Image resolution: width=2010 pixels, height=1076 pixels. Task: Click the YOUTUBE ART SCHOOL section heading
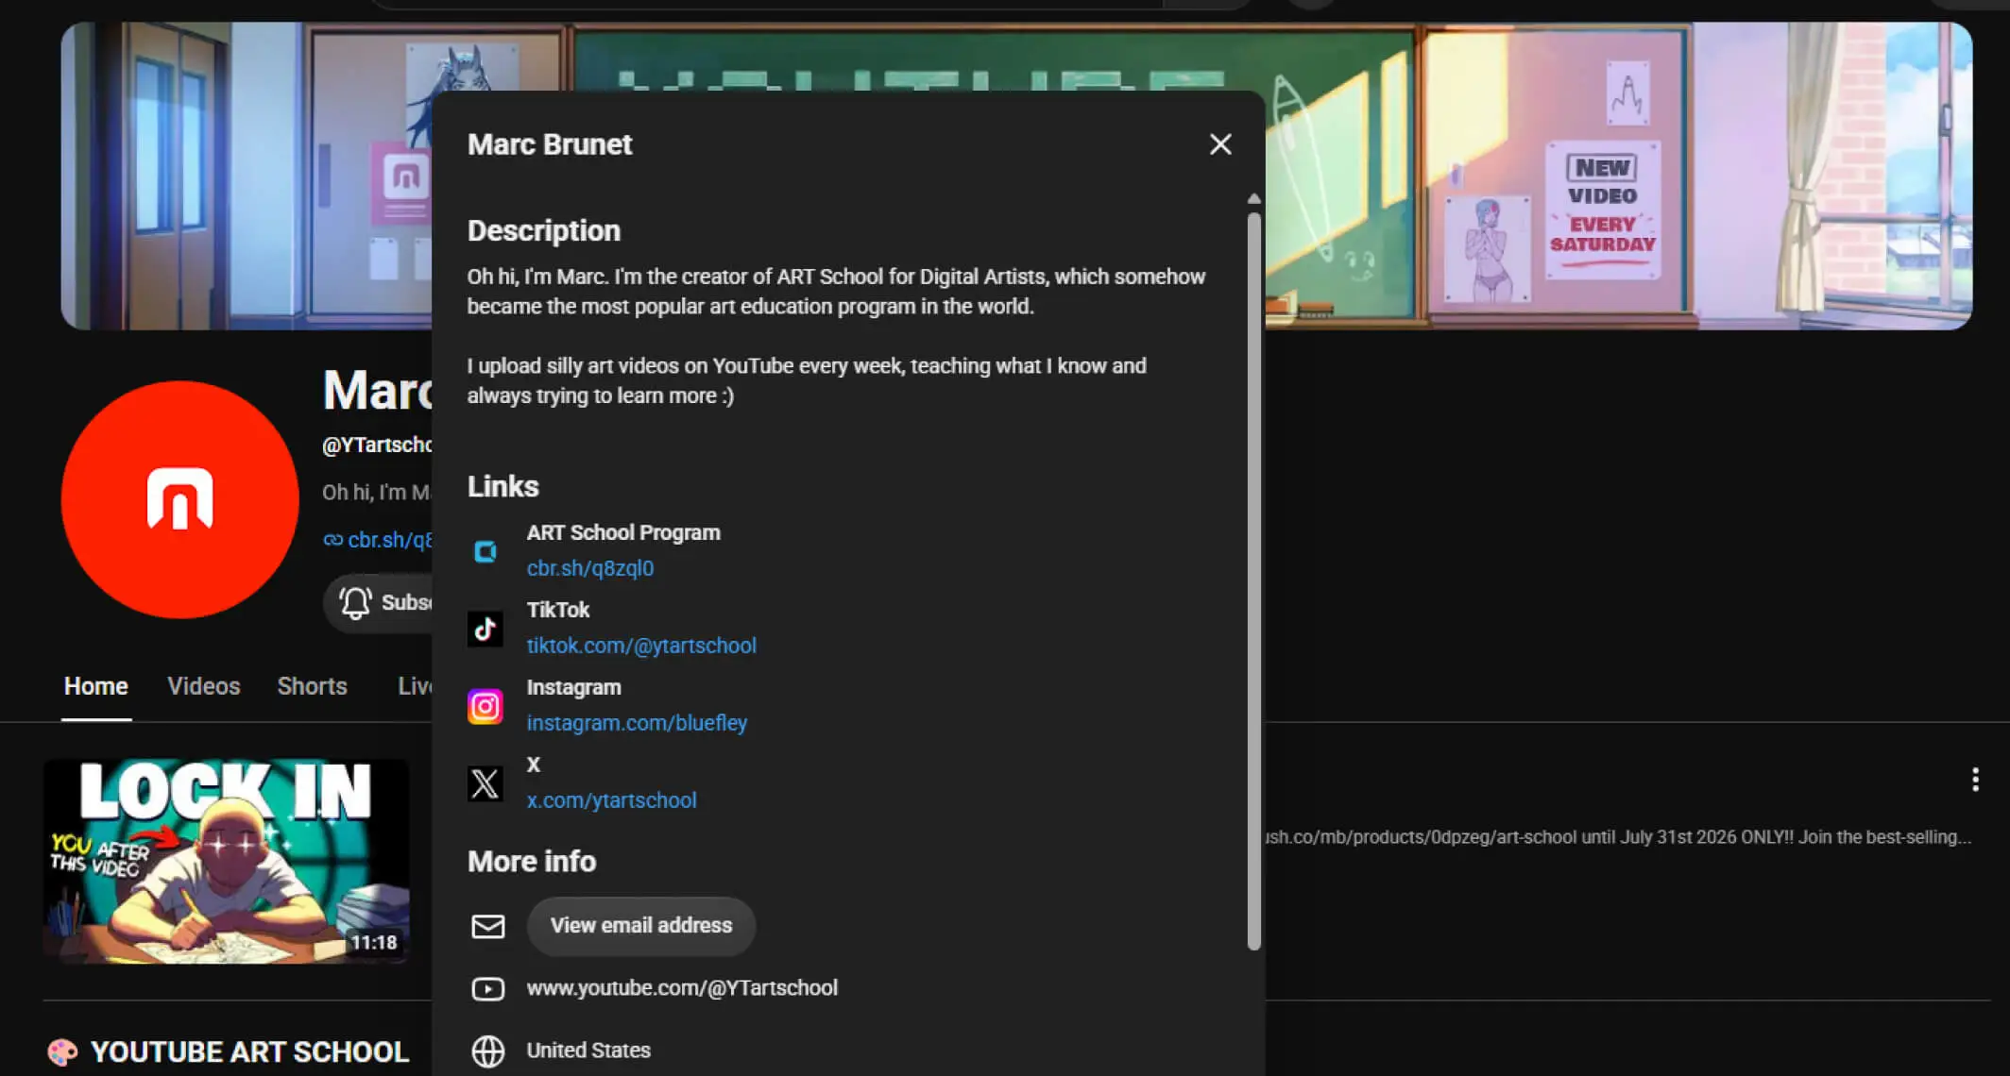250,1051
